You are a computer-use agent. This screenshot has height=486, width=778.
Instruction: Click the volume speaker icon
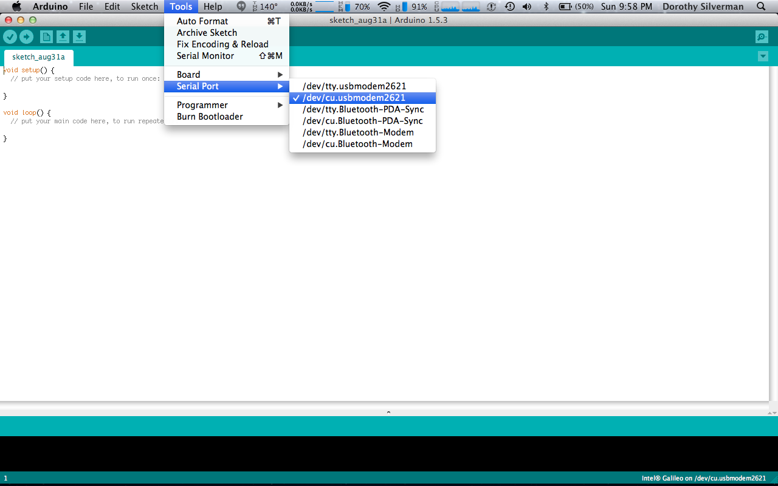click(x=526, y=7)
